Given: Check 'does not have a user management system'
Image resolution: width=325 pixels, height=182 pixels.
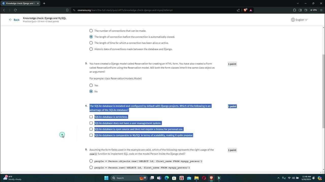Looking at the screenshot, I should pyautogui.click(x=91, y=123).
